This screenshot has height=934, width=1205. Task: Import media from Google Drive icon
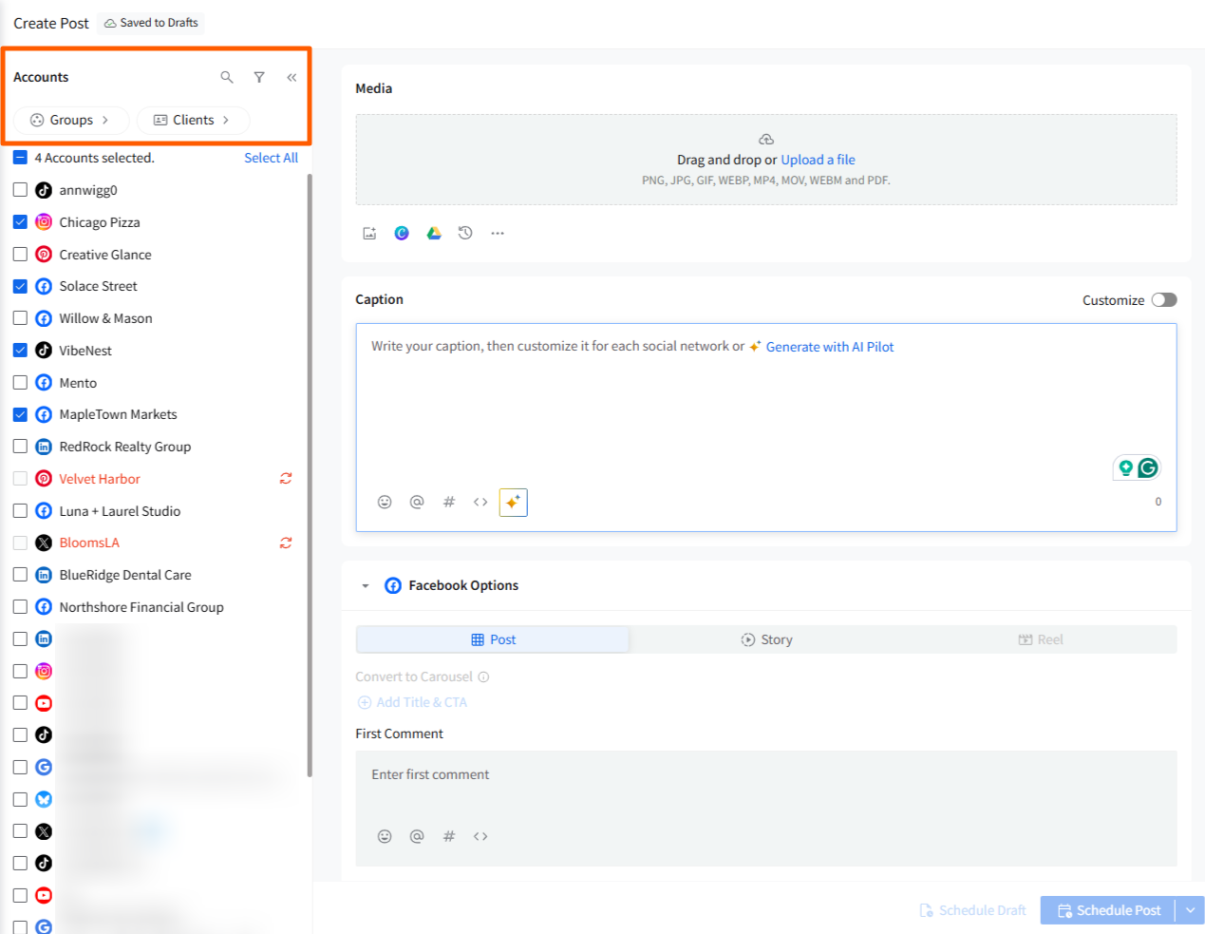click(x=434, y=233)
